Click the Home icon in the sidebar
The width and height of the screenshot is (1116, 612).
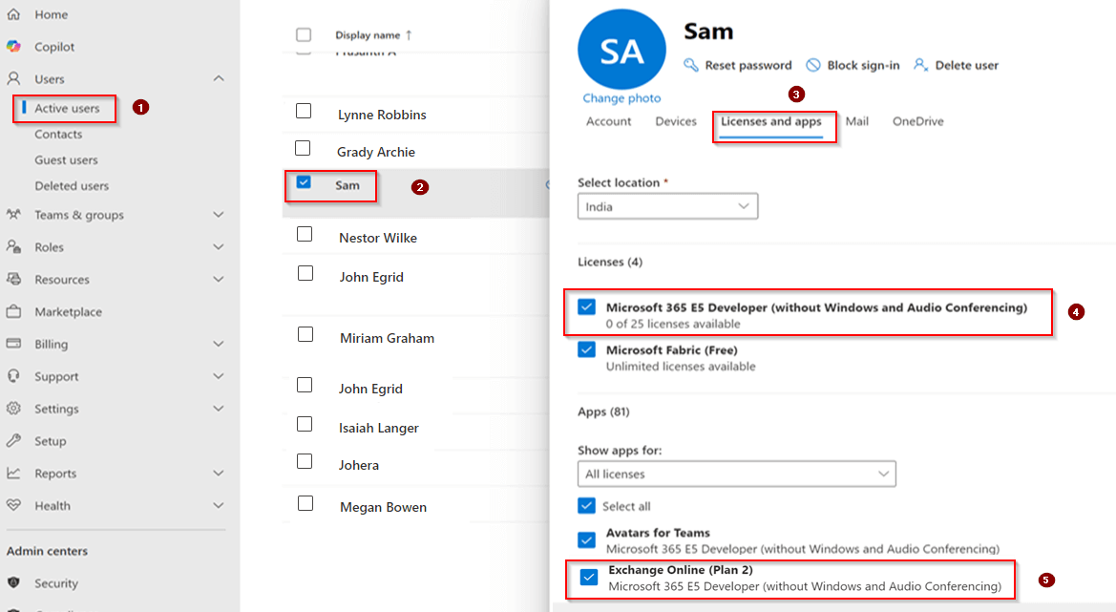[13, 14]
